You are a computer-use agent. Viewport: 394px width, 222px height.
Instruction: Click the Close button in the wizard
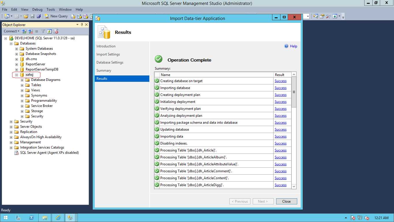pyautogui.click(x=287, y=201)
